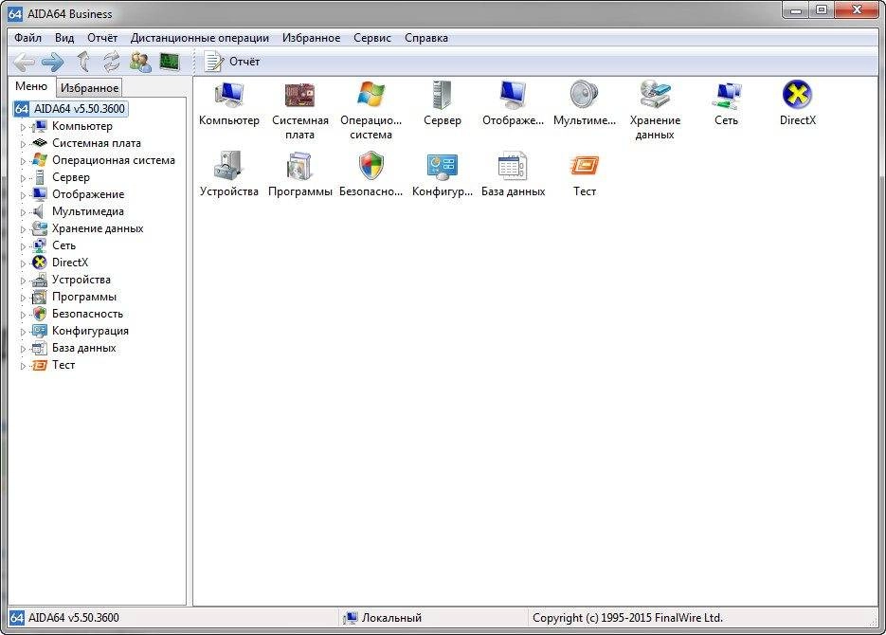
Task: Expand the Сеть tree node
Action: [x=23, y=245]
